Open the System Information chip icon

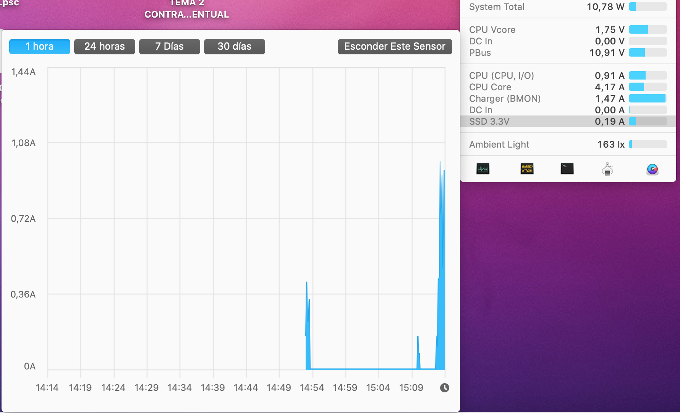point(607,169)
